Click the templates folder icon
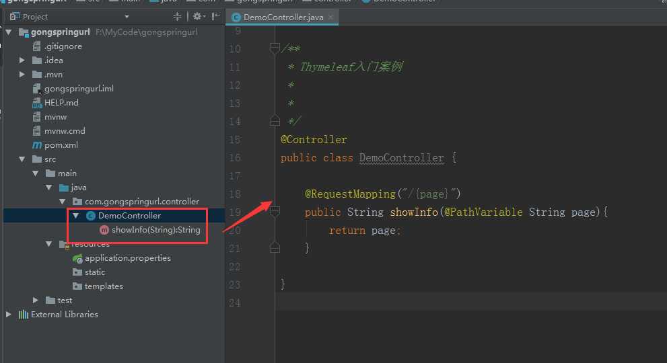Viewport: 667px width, 363px height. click(x=77, y=286)
